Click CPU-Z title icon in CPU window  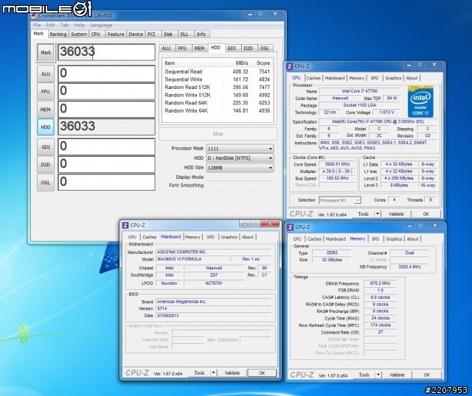click(290, 66)
